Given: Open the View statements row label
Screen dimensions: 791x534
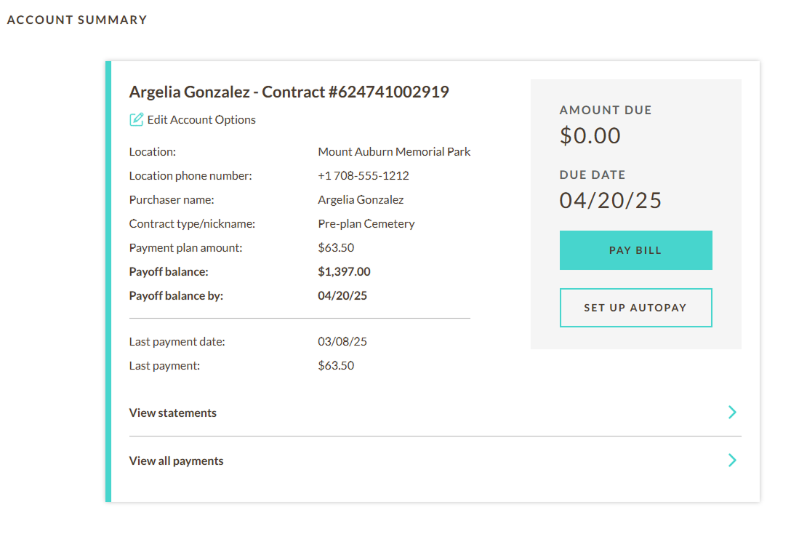Looking at the screenshot, I should coord(173,413).
